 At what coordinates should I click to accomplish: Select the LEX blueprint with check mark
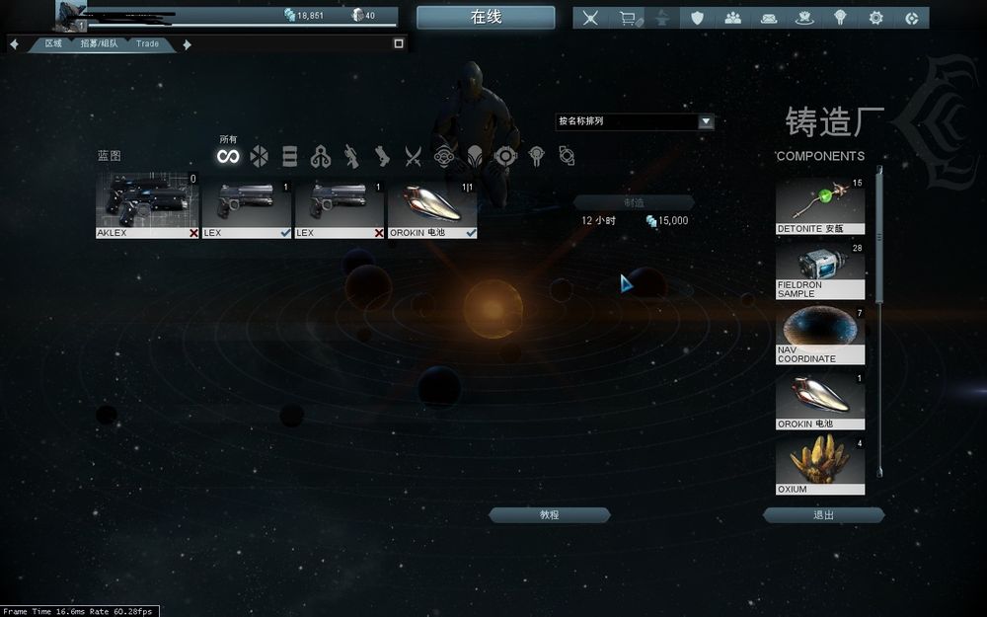click(x=246, y=209)
